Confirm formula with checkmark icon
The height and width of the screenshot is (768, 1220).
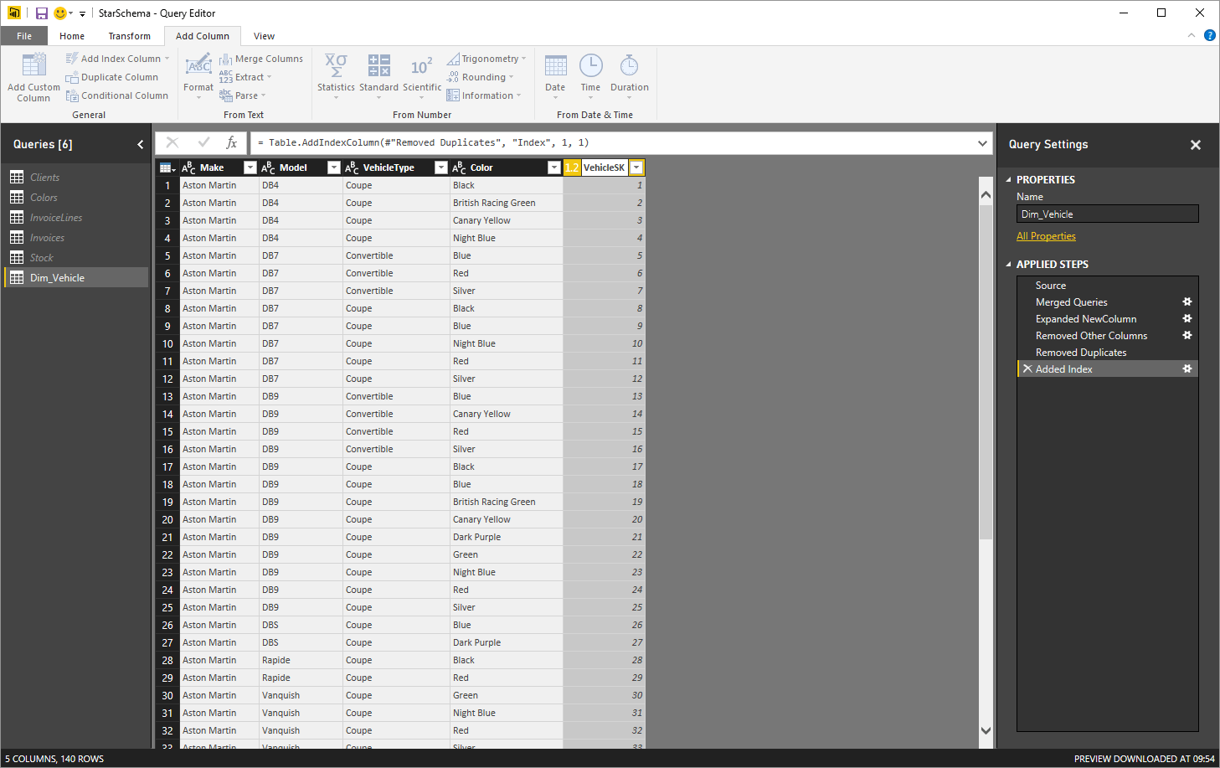coord(203,142)
